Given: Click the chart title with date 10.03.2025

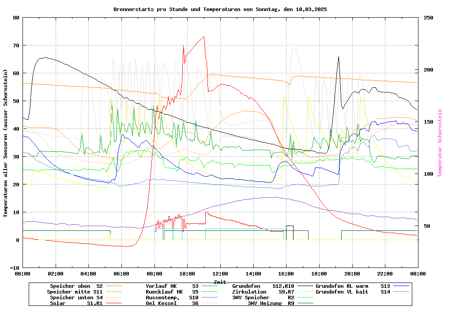Looking at the screenshot, I should tap(220, 9).
